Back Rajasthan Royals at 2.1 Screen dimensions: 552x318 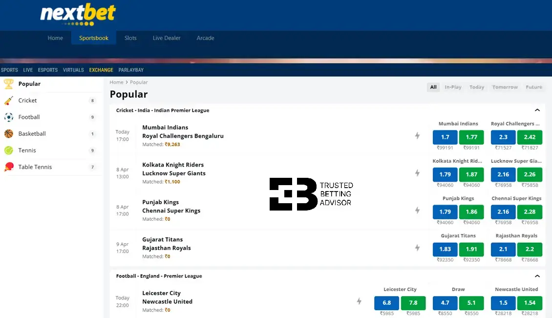click(503, 249)
